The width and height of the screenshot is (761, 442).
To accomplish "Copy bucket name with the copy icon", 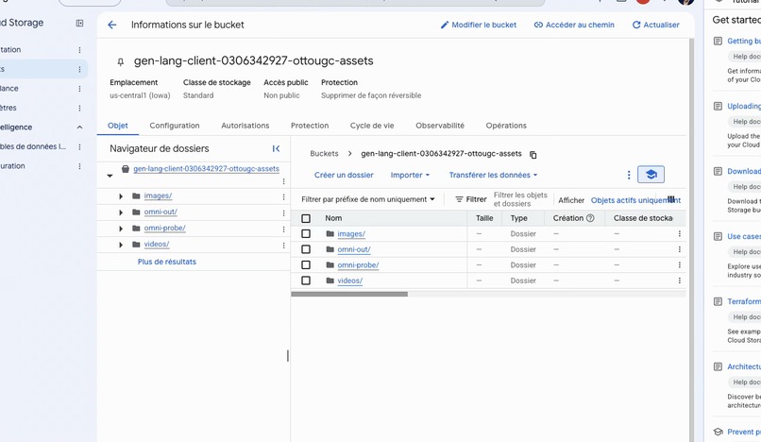I will (x=533, y=155).
